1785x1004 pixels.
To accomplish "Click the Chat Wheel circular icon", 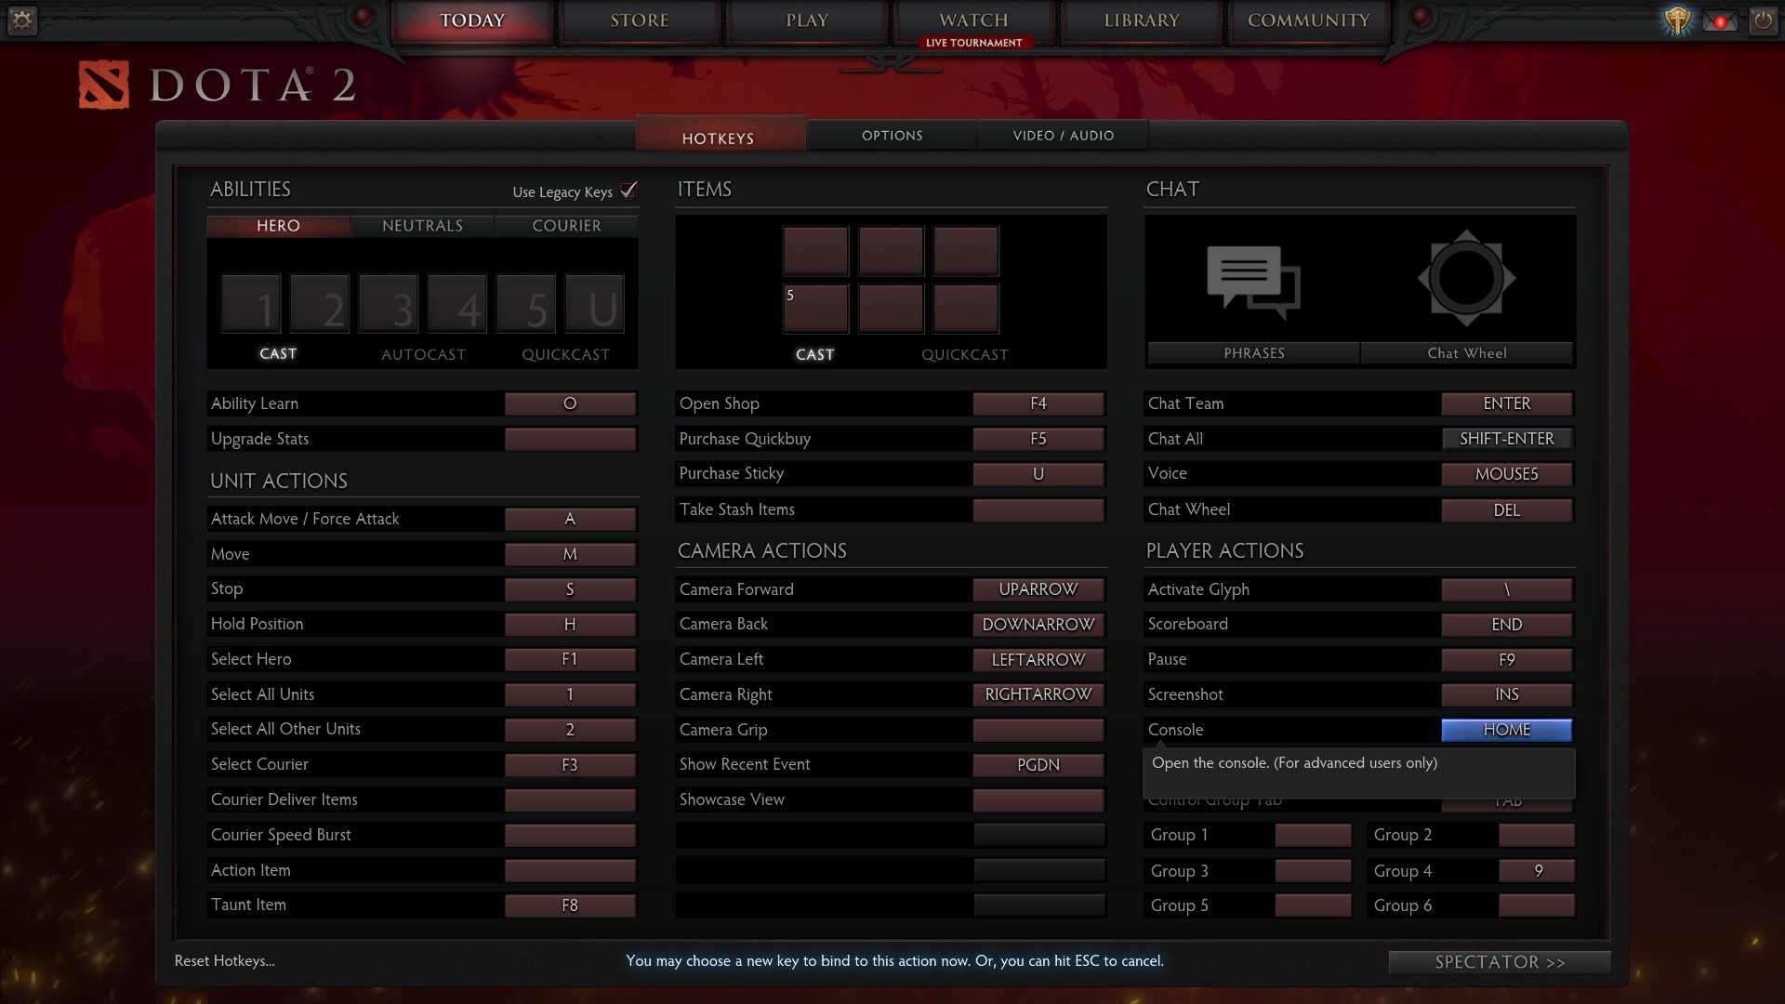I will pos(1466,278).
